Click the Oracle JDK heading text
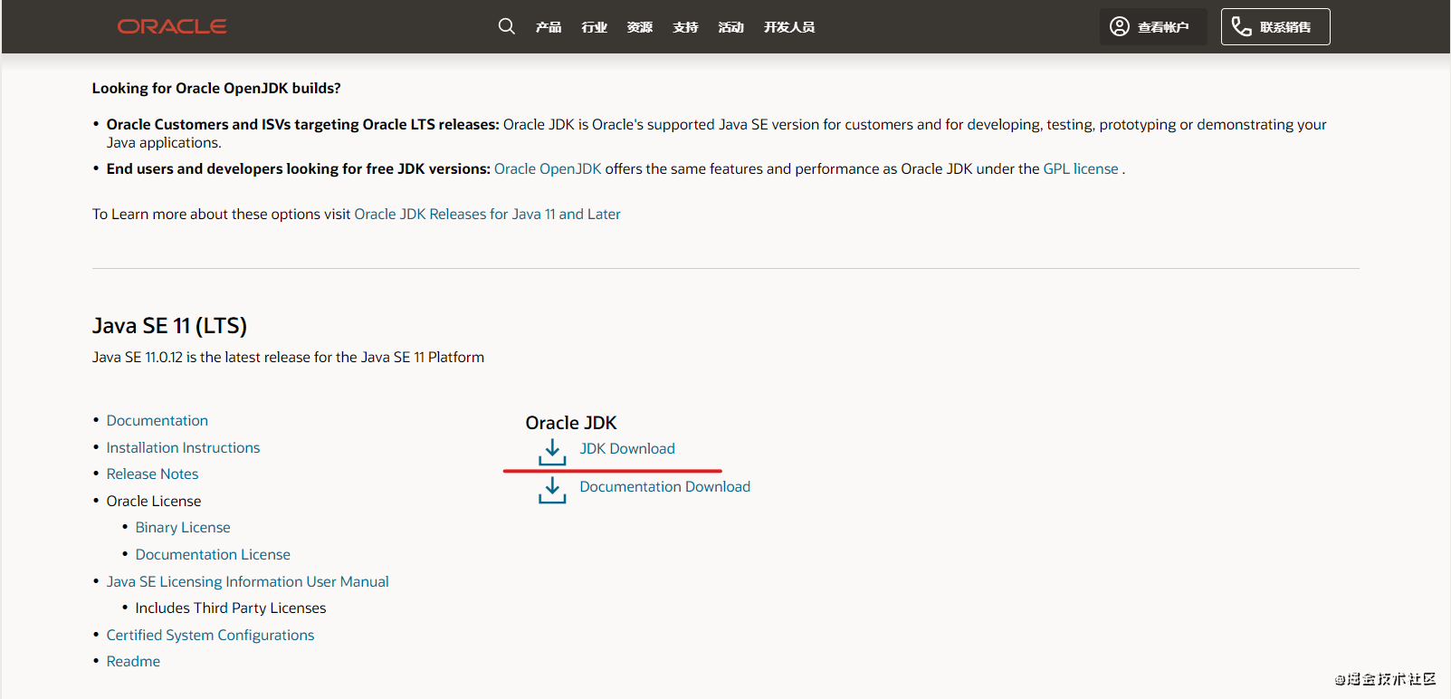This screenshot has width=1451, height=699. pyautogui.click(x=571, y=423)
